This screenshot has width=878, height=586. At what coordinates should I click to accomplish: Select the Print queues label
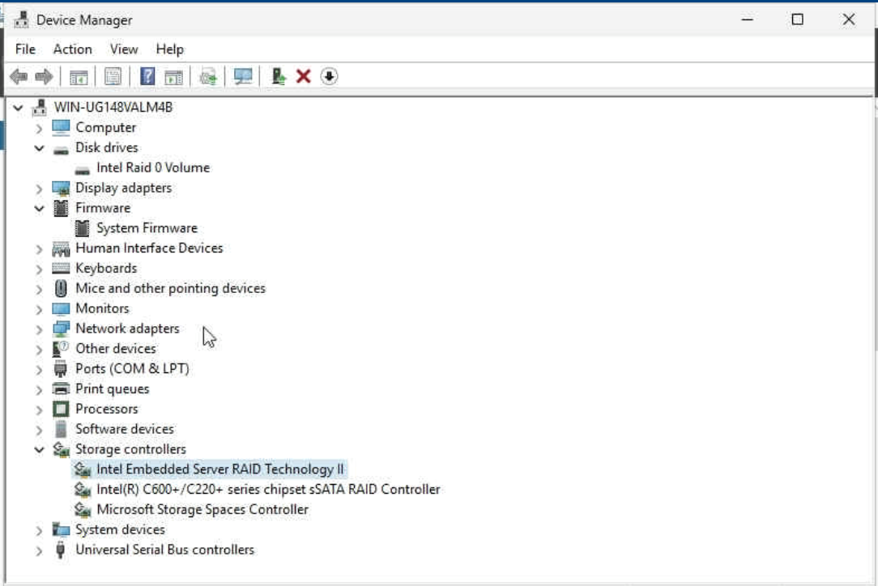(x=113, y=389)
